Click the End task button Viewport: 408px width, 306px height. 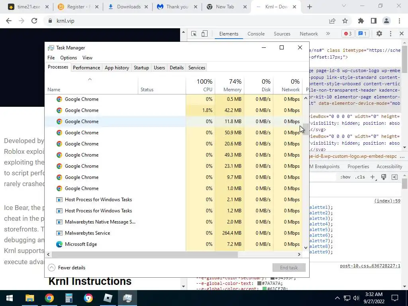[x=289, y=267]
